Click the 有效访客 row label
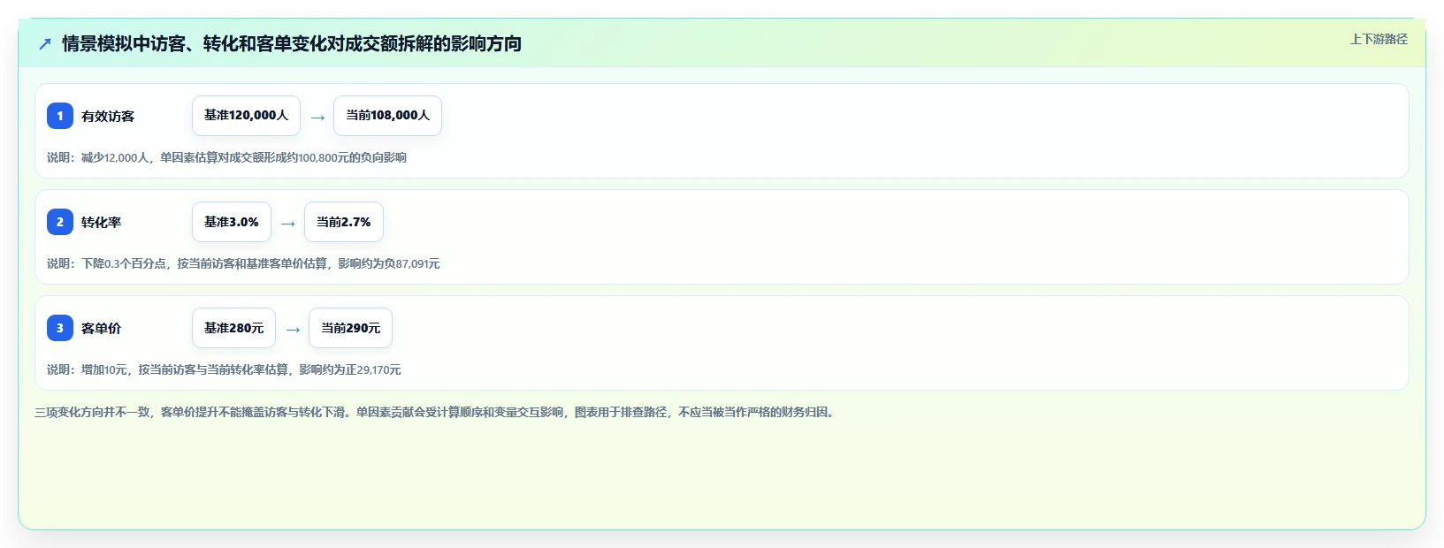Image resolution: width=1444 pixels, height=548 pixels. pyautogui.click(x=108, y=116)
